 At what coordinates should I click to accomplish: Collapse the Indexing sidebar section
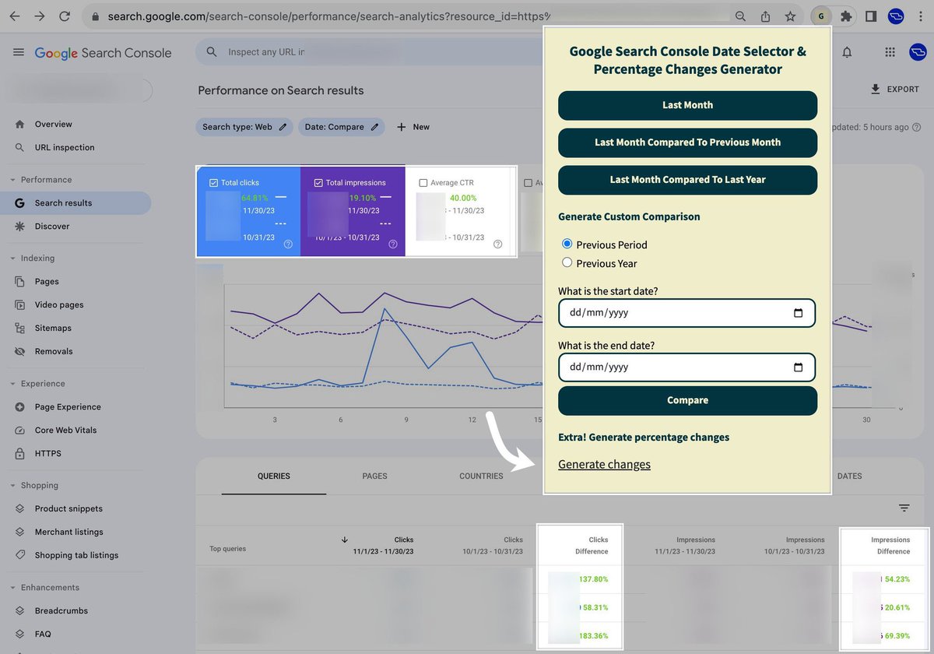(12, 258)
